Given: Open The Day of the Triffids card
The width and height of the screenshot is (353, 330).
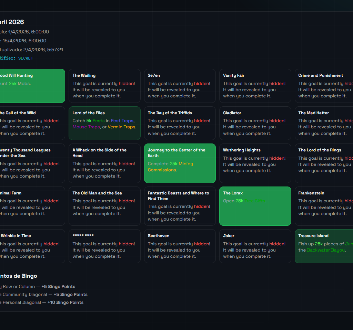Looking at the screenshot, I should 180,123.
